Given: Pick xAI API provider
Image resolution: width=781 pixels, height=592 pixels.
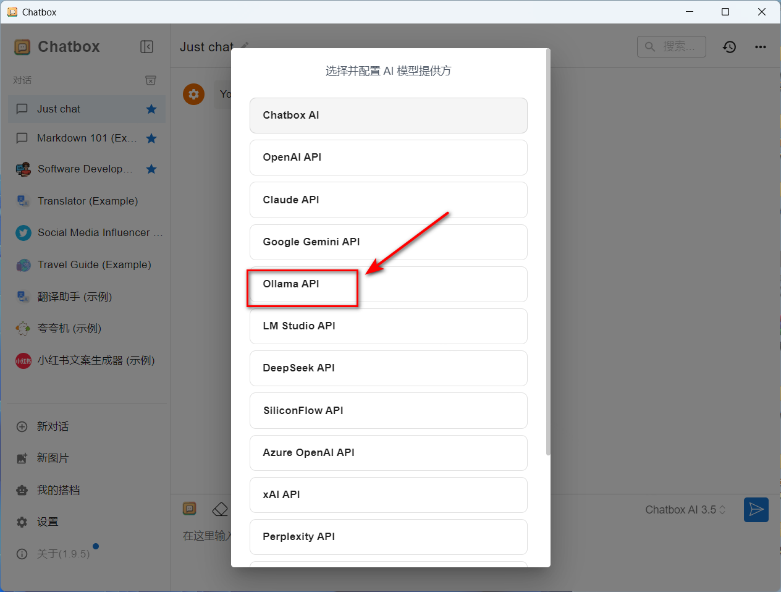Looking at the screenshot, I should pos(389,495).
